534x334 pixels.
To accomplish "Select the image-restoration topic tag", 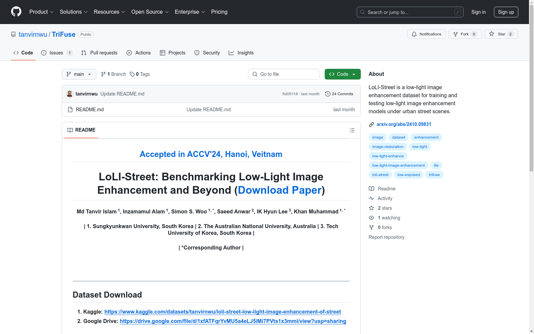I will point(388,147).
